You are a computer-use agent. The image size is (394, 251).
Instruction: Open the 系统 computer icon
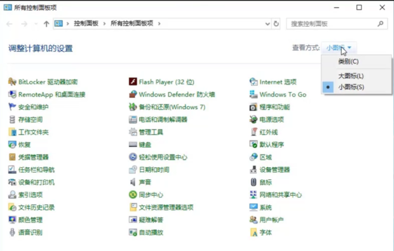pyautogui.click(x=254, y=207)
